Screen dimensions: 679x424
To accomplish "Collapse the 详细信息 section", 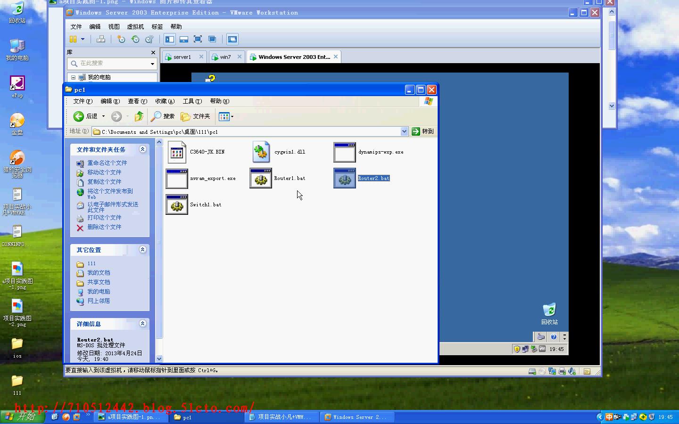I will click(x=142, y=324).
